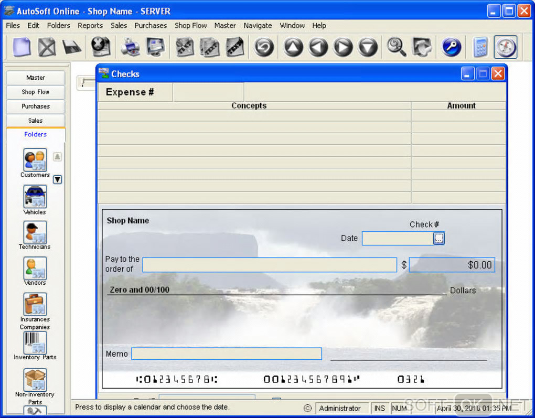Click the Pay to the order of field
The height and width of the screenshot is (418, 535).
[x=270, y=265]
